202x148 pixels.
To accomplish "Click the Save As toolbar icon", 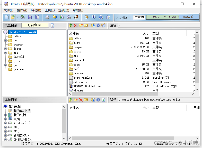I will pyautogui.click(x=37, y=17).
